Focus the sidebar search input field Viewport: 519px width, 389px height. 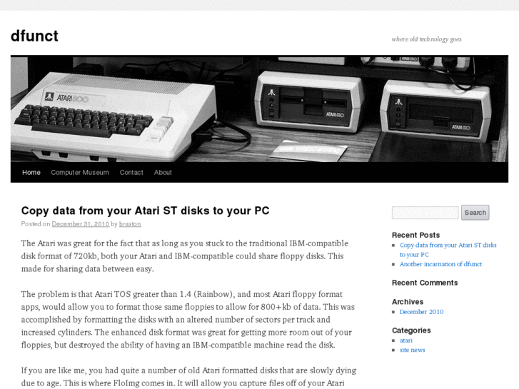point(425,213)
